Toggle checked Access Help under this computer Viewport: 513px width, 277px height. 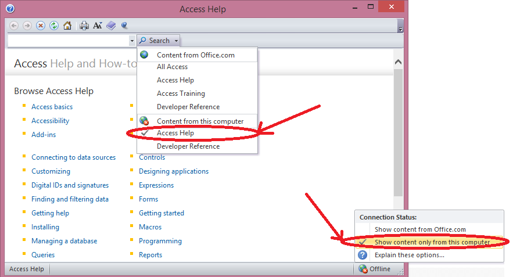(x=198, y=133)
